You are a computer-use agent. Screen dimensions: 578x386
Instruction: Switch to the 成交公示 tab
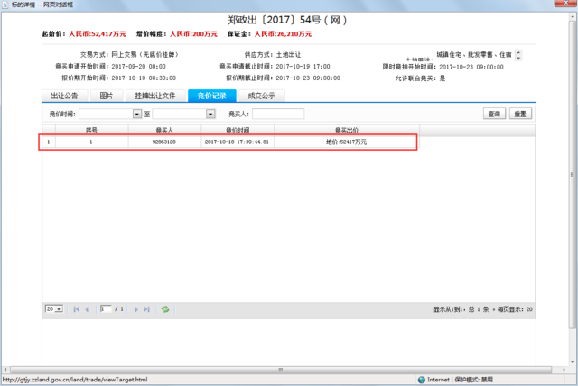point(262,96)
